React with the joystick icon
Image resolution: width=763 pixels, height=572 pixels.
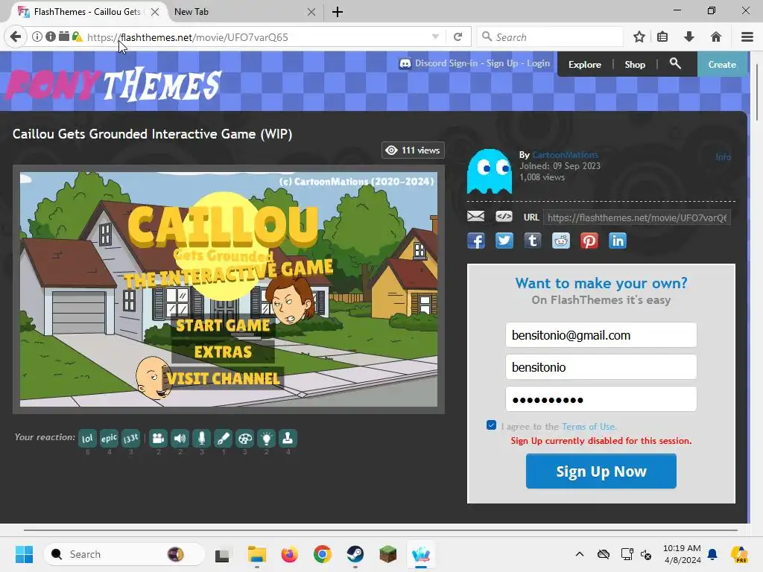click(288, 438)
